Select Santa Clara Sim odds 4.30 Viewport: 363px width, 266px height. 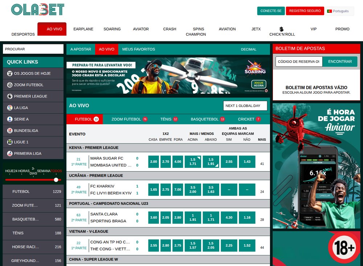[229, 218]
